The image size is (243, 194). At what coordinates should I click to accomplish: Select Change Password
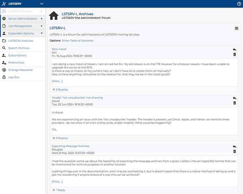(20, 70)
